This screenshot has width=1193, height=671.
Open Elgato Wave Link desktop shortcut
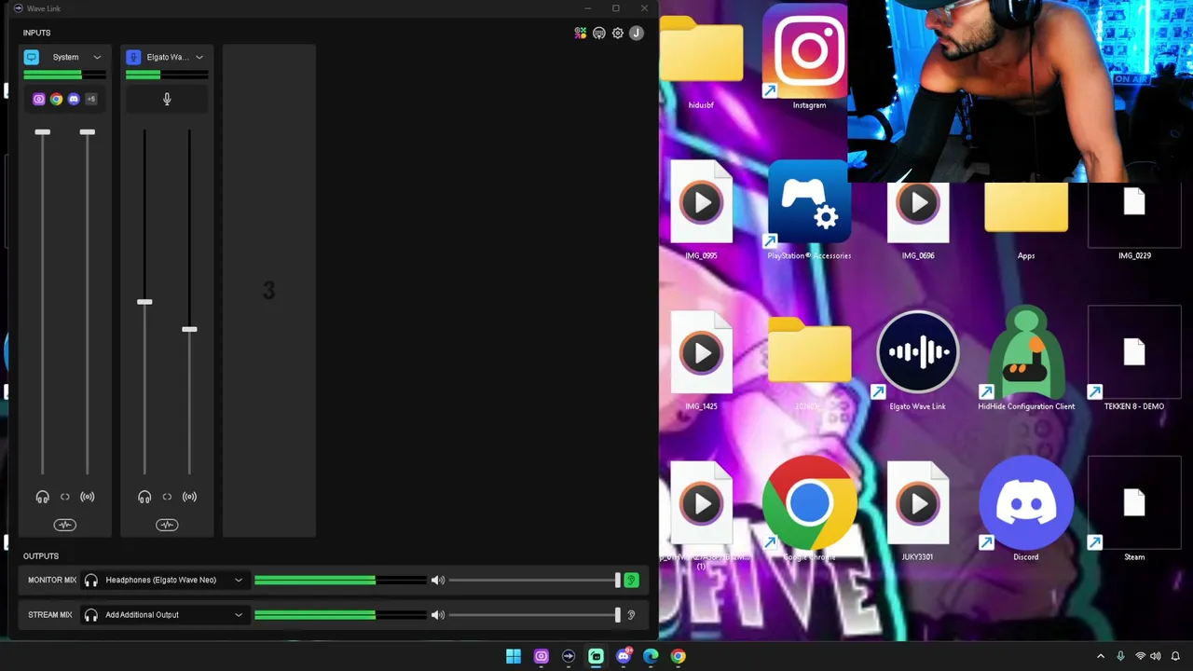coord(918,363)
